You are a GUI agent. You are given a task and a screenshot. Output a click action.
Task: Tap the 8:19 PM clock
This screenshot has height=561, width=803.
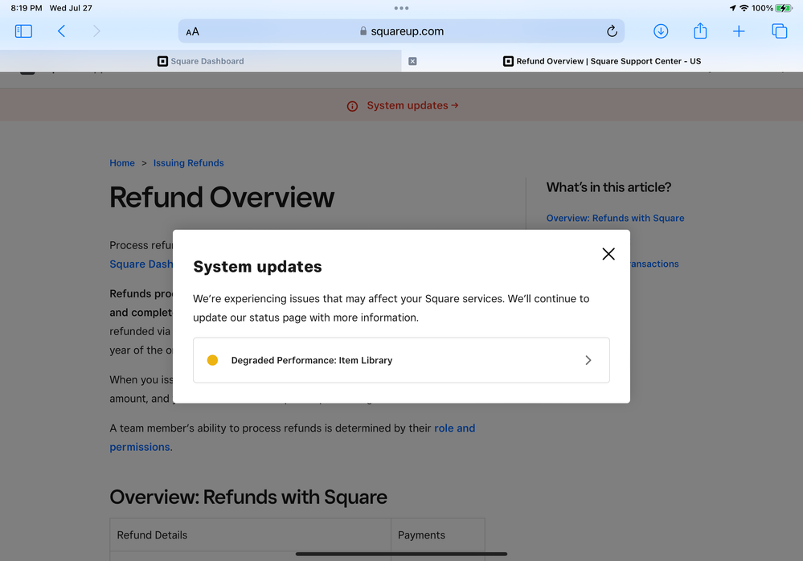tap(26, 8)
